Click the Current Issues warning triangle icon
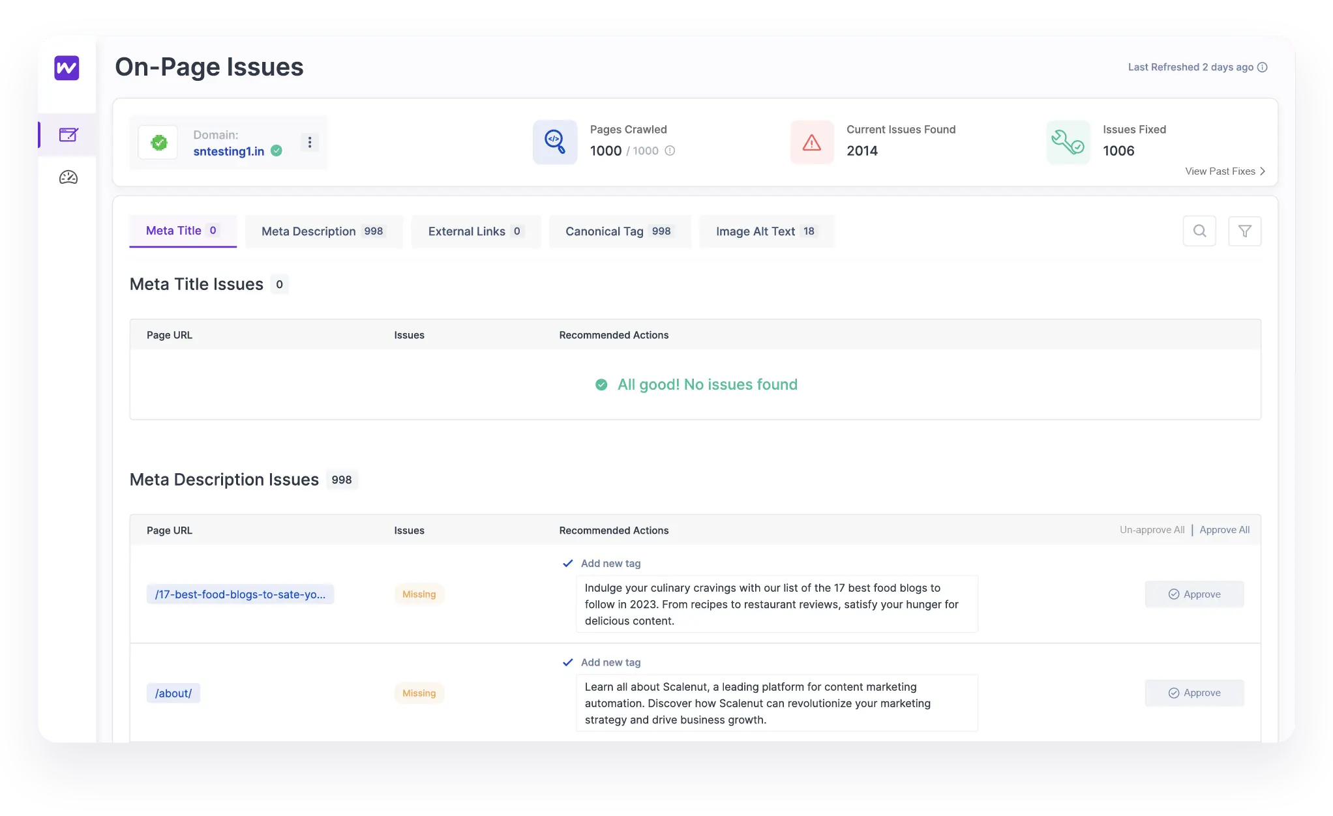1333x816 pixels. point(812,142)
